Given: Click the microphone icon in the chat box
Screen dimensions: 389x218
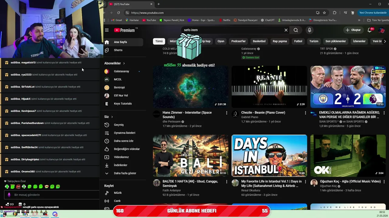Looking at the screenshot, I should coord(9,195).
